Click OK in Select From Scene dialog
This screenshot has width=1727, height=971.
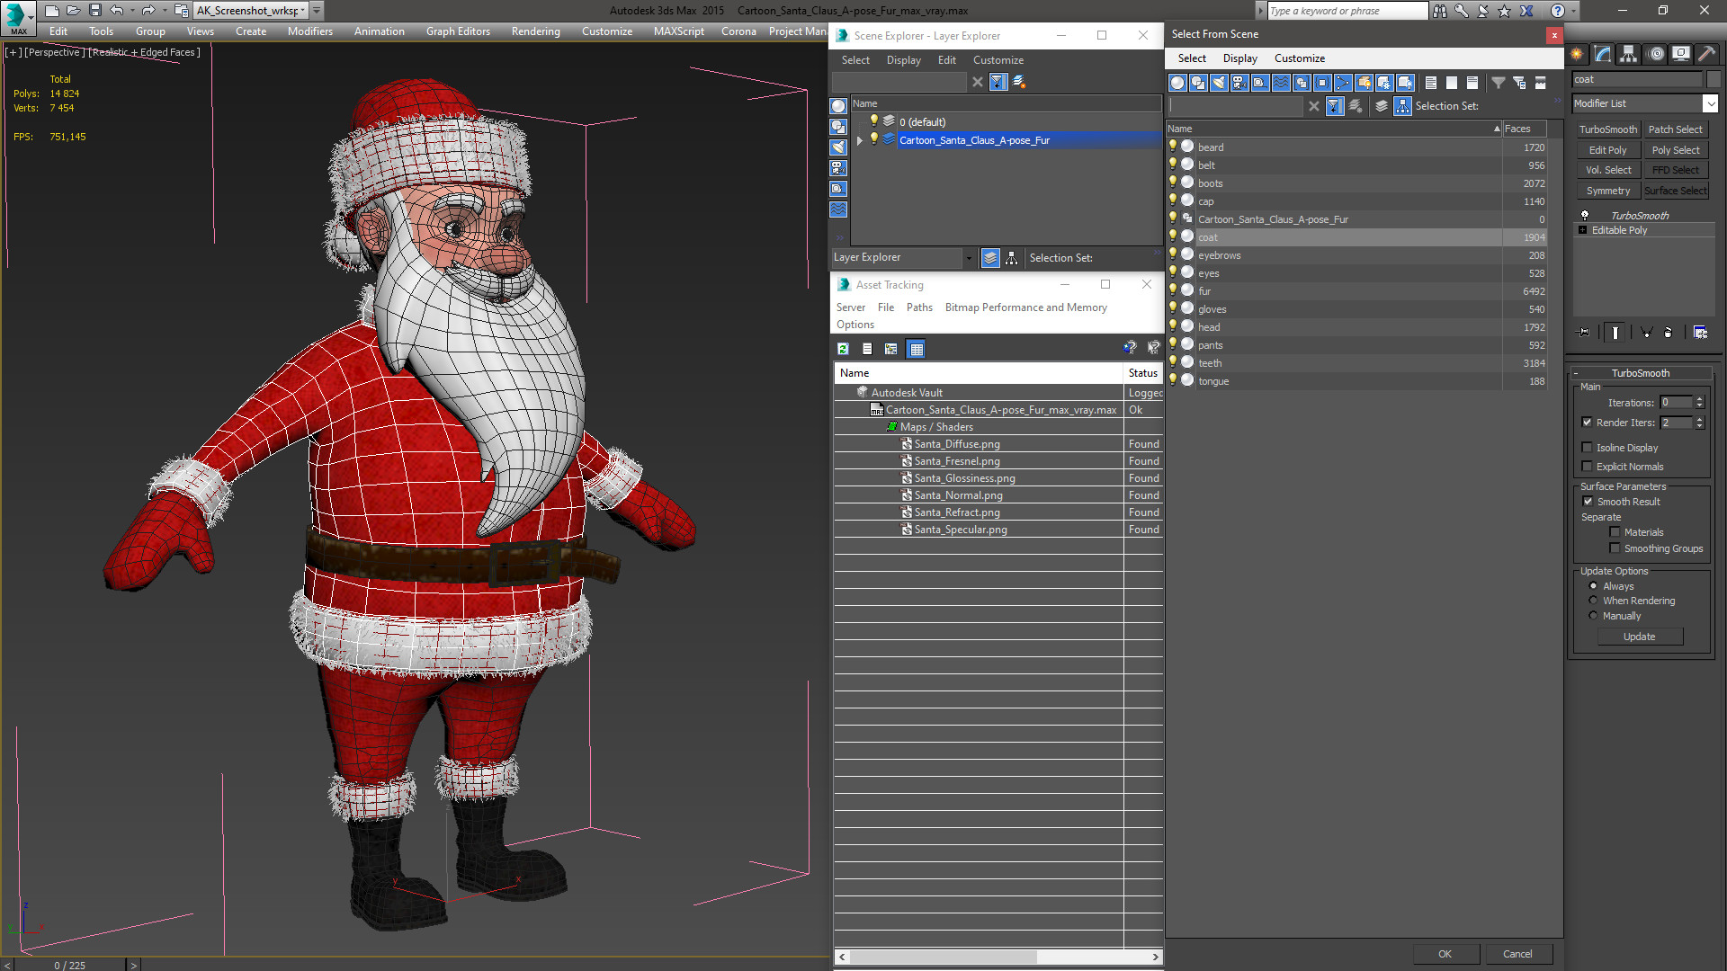point(1445,954)
